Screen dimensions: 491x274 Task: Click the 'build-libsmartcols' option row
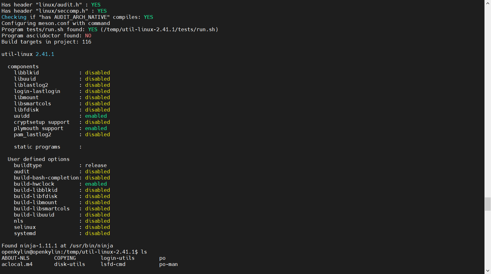[62, 209]
